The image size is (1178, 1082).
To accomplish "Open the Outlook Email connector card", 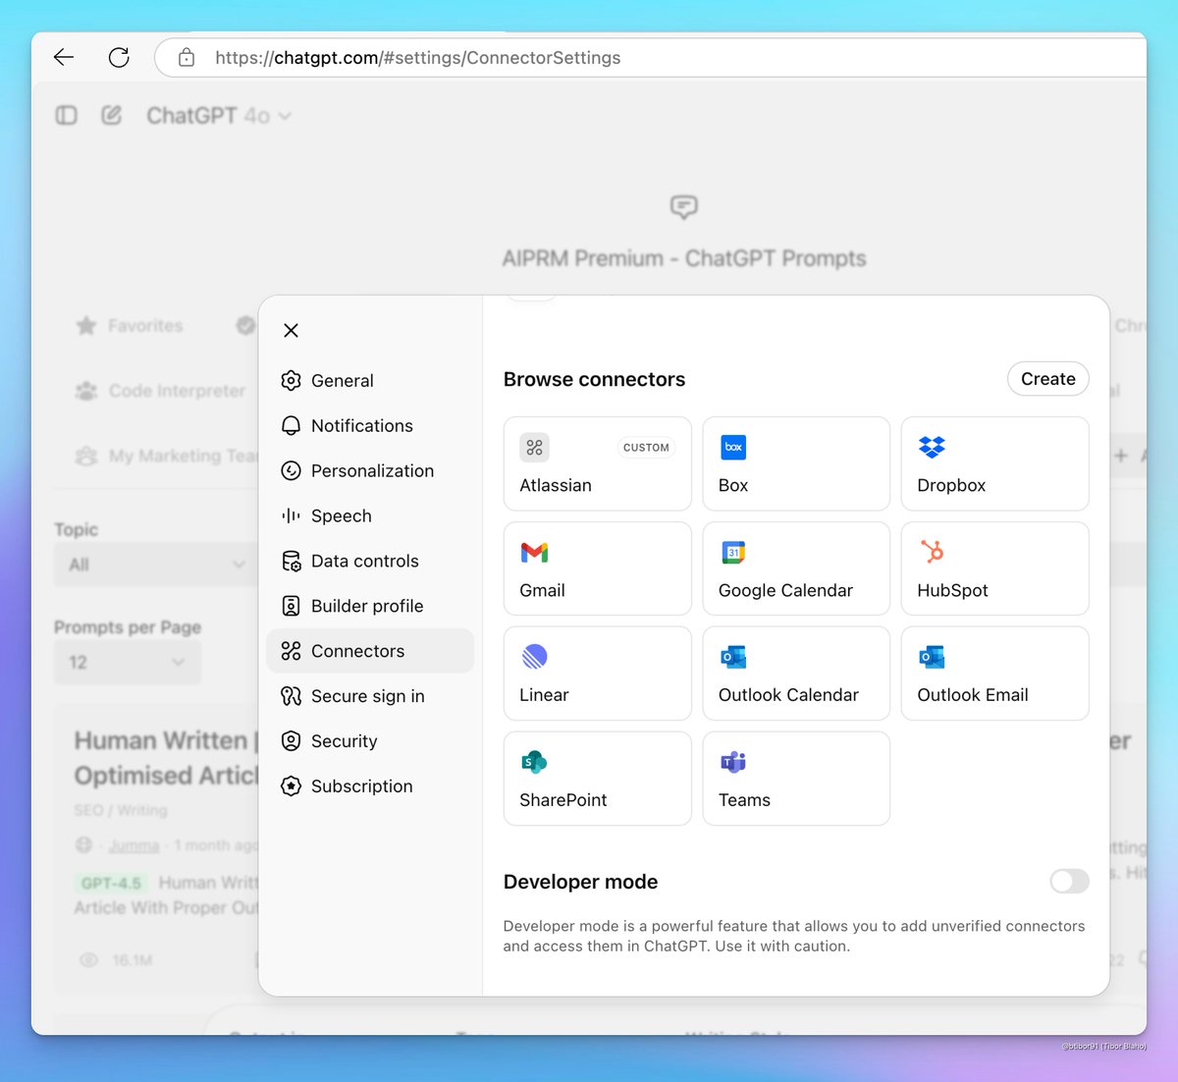I will 994,674.
